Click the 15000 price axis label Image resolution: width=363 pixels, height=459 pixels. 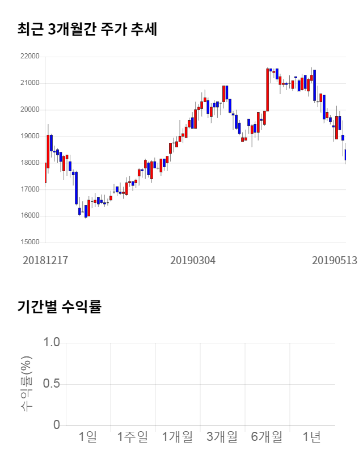(x=29, y=243)
